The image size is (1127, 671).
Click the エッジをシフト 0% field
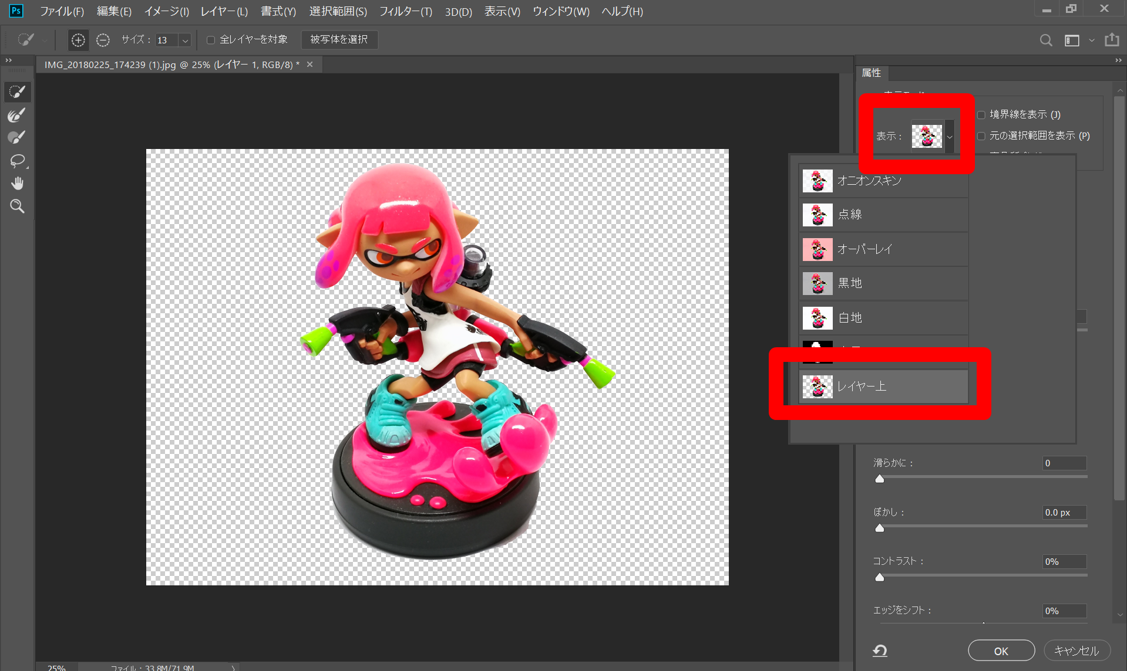(1064, 611)
